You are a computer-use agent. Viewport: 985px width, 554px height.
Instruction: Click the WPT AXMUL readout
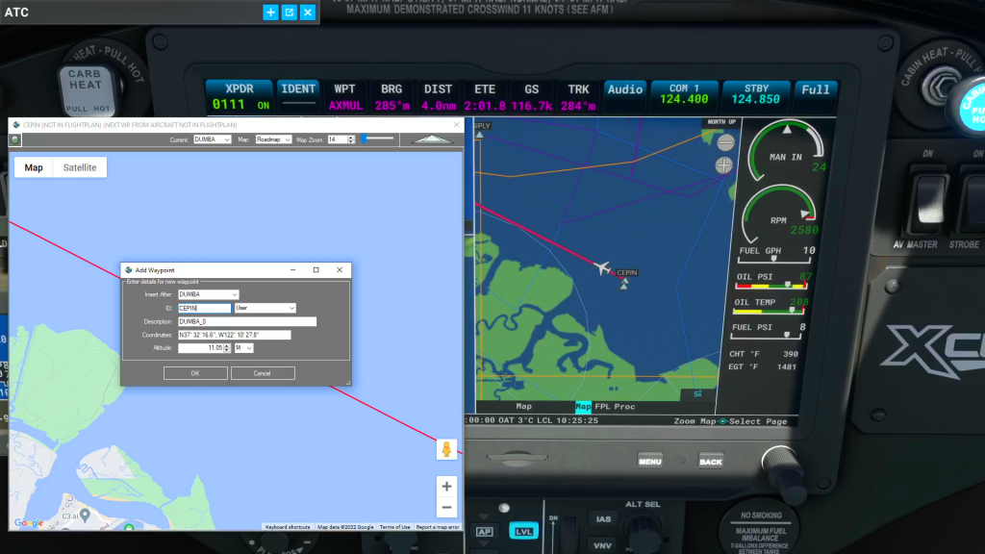(345, 96)
